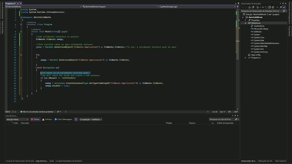Select the System.Core reference
292x164 pixels.
click(x=259, y=37)
